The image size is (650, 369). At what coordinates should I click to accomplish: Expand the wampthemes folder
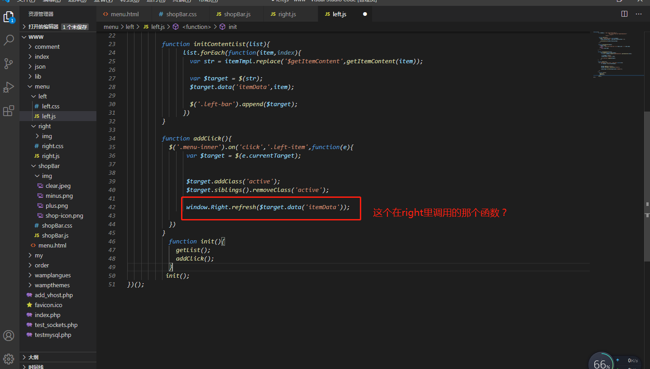[58, 285]
